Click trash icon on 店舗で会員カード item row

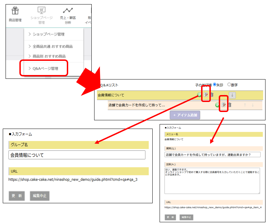pos(229,105)
